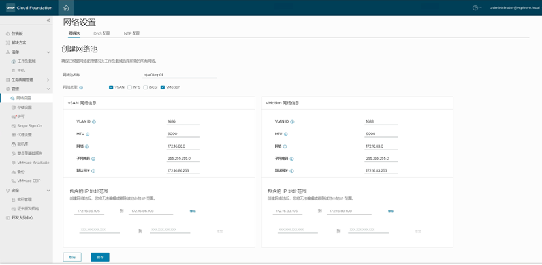Click info icon beside 网络类型
The image size is (542, 265).
pos(81,87)
